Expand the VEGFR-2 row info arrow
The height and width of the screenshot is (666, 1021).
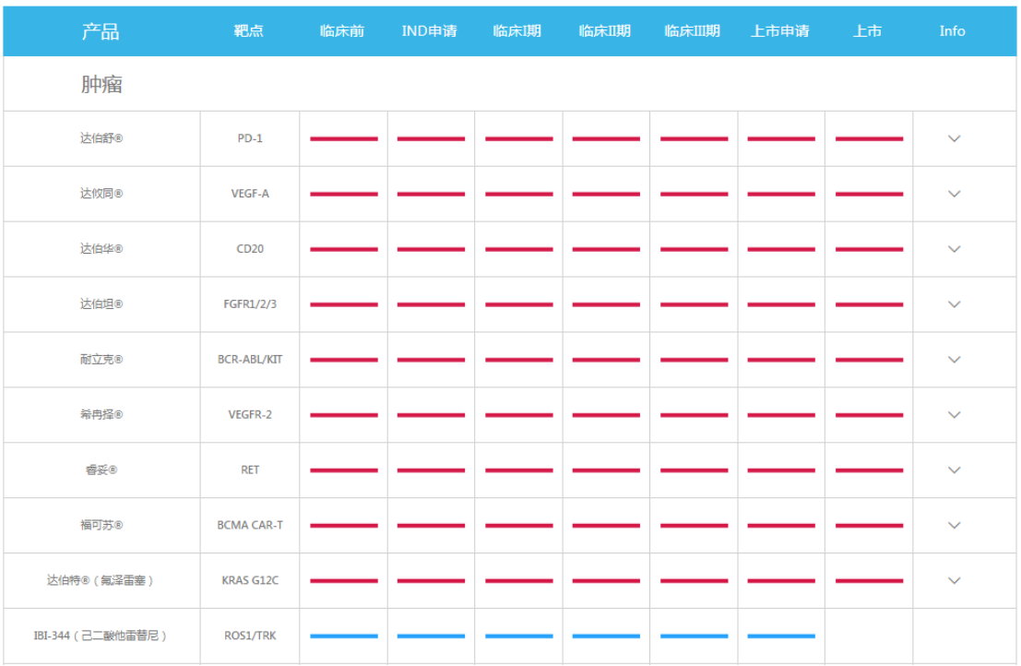coord(954,415)
